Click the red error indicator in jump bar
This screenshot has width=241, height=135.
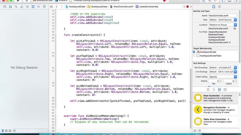point(188,7)
